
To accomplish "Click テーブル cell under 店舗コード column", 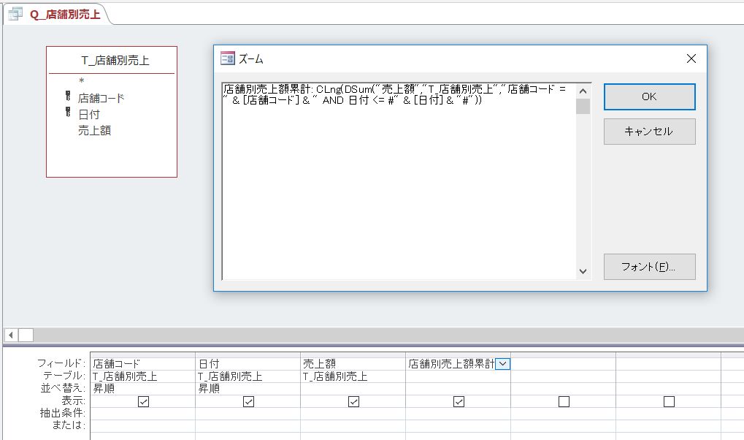I will click(143, 376).
